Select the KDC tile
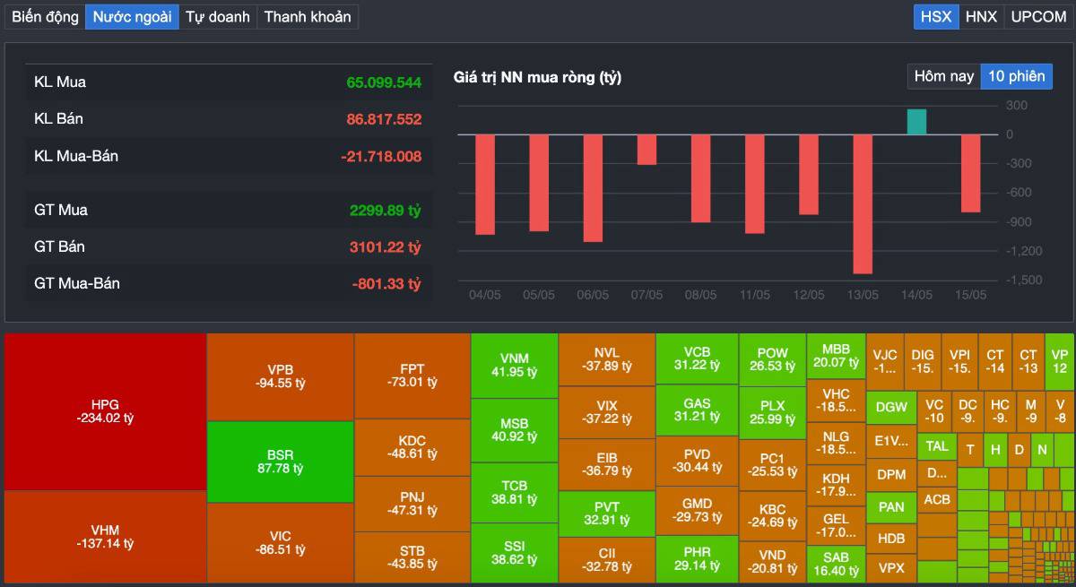This screenshot has width=1076, height=587. tap(412, 447)
